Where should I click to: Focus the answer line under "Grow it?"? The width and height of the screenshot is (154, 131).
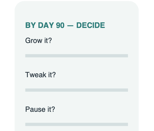point(77,56)
